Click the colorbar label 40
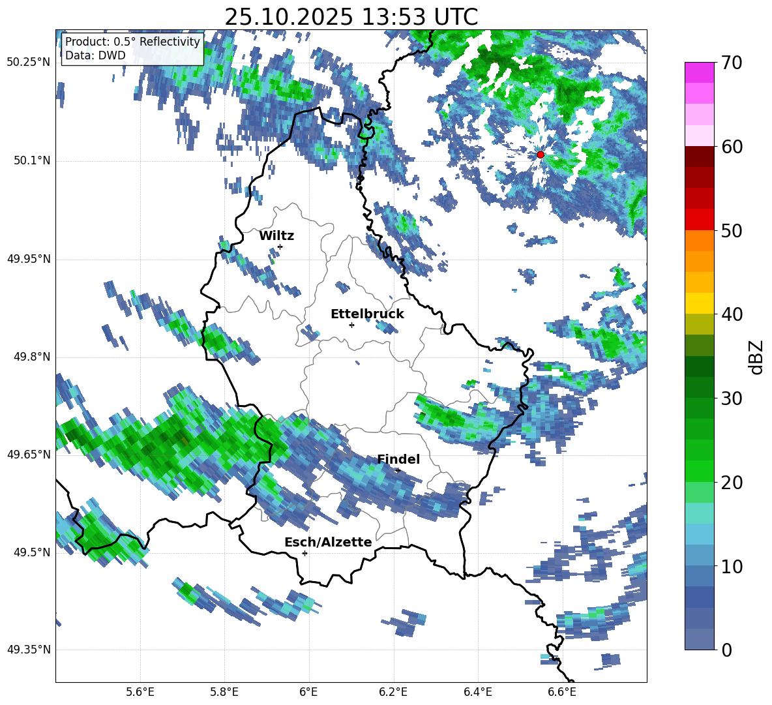This screenshot has height=705, width=772. (732, 314)
